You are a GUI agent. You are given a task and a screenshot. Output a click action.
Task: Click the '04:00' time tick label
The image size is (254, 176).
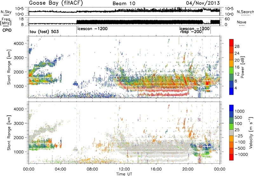coord(61,169)
